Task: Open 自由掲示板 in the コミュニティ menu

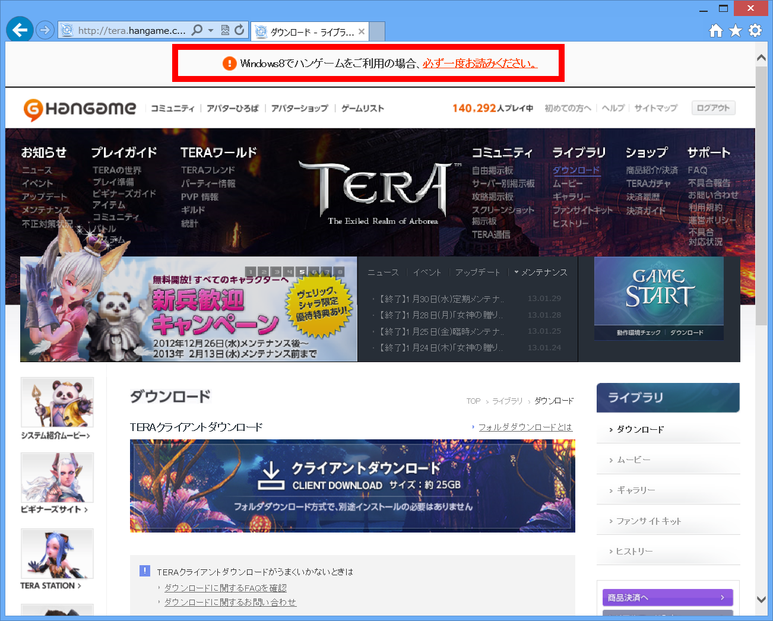Action: coord(493,170)
